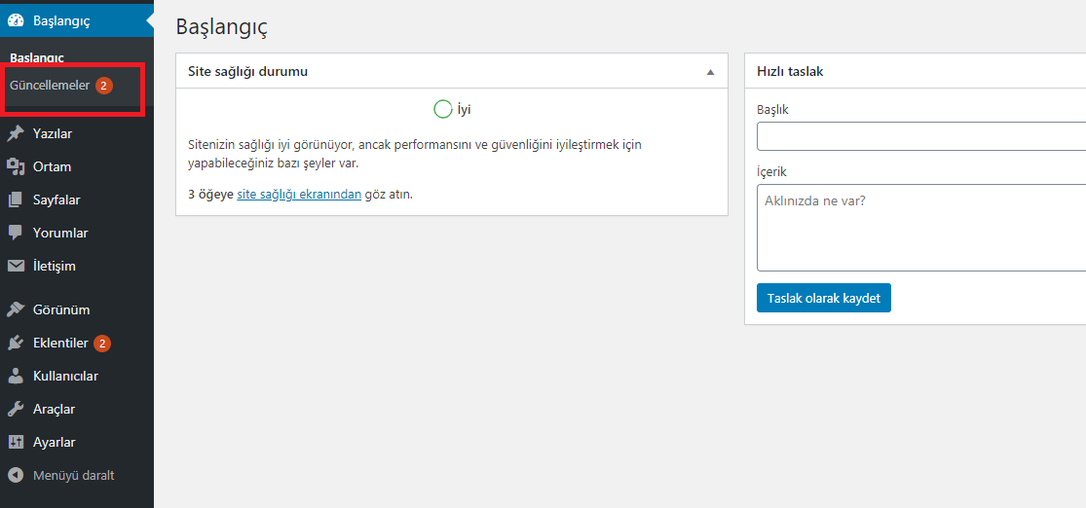Open Yazılar via its pushpin icon
The image size is (1086, 508).
coord(16,133)
